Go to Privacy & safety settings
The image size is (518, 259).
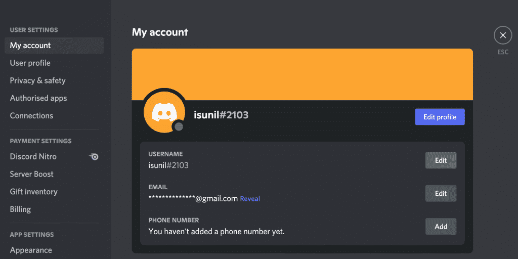click(x=38, y=80)
